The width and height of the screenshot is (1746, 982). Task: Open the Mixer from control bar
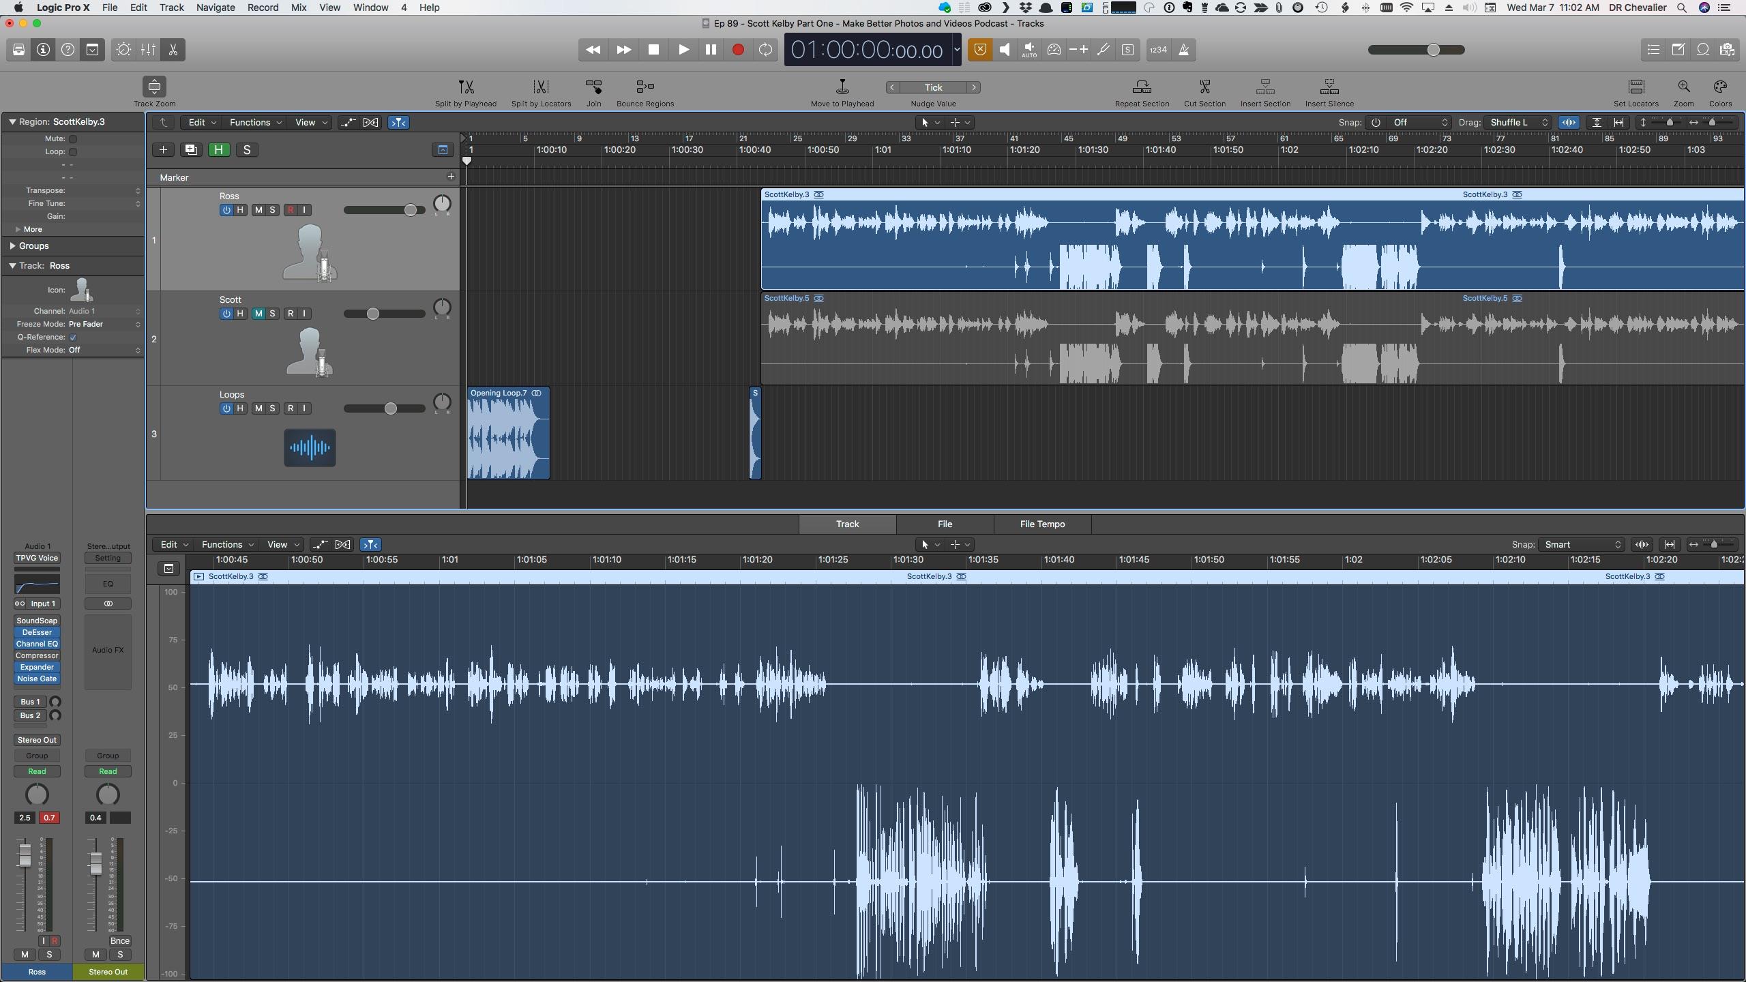(x=148, y=50)
